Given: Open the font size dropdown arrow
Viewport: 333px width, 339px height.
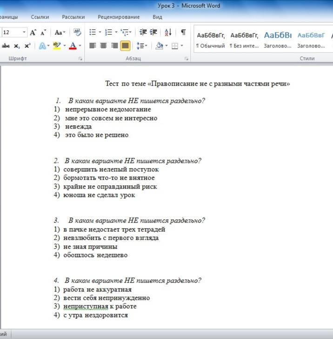Looking at the screenshot, I should 24,33.
